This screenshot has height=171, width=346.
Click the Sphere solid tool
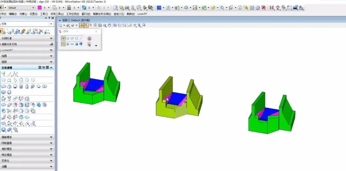click(15, 86)
